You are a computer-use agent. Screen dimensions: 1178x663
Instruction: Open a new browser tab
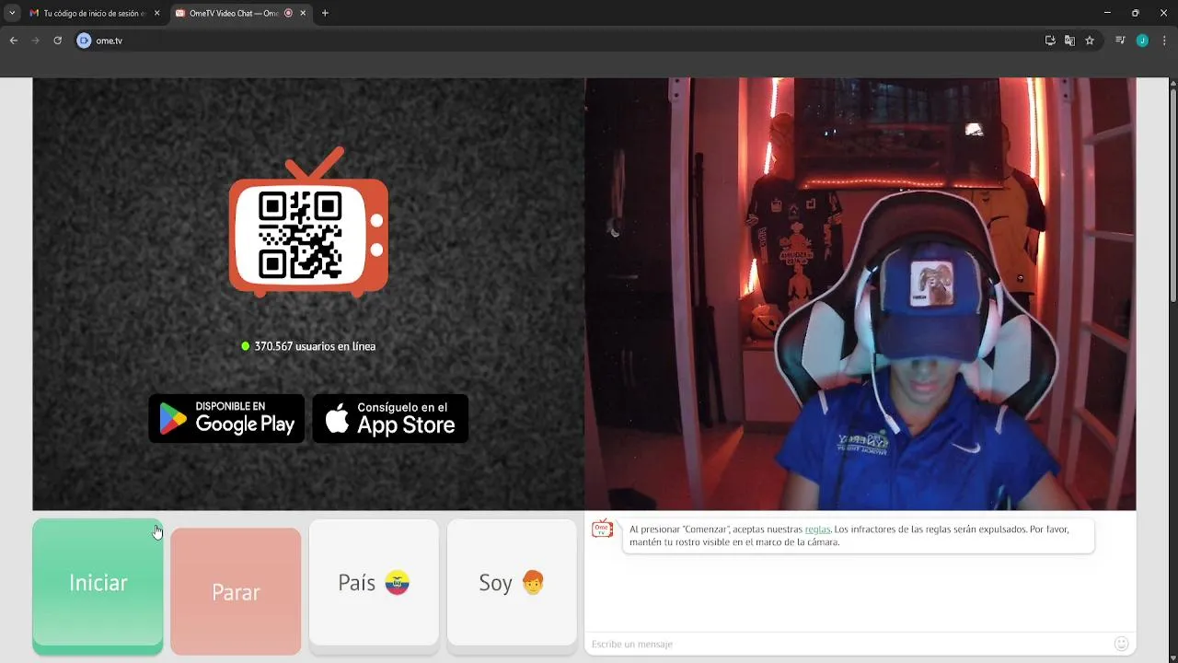coord(325,13)
